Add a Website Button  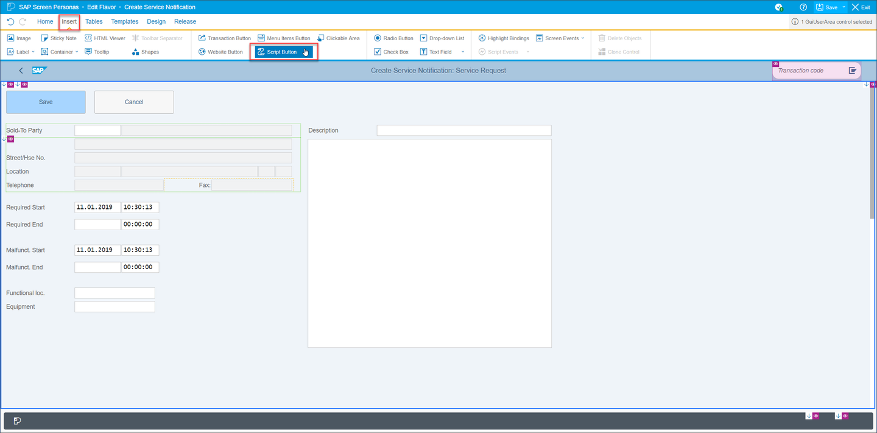click(220, 52)
